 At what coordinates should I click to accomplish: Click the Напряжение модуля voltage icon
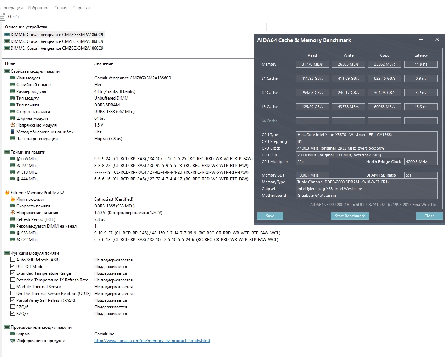[12, 125]
